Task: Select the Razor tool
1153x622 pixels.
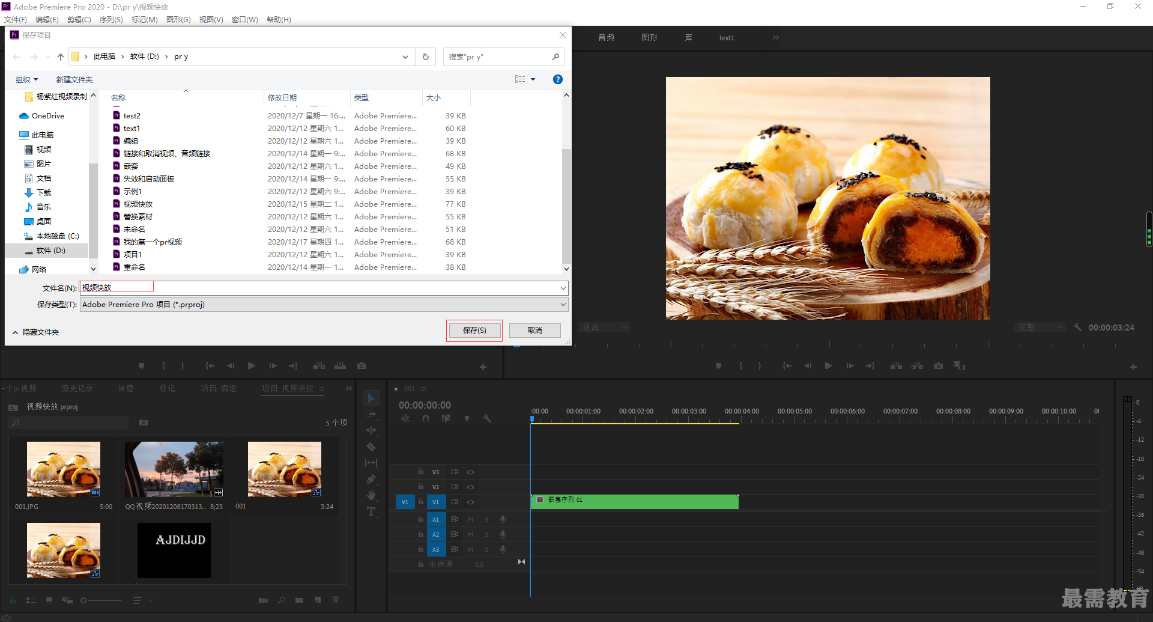Action: click(x=371, y=447)
